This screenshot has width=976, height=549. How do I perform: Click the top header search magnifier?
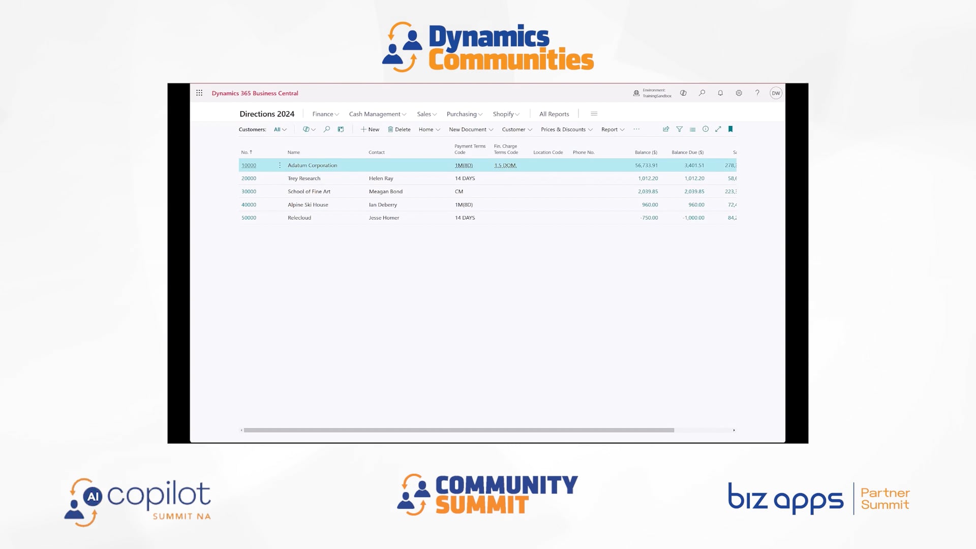(x=702, y=93)
